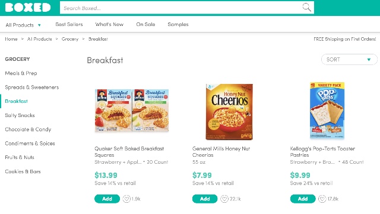380x214 pixels.
Task: Favorite the Quaker Breakfast Squares heart icon
Action: (x=126, y=199)
